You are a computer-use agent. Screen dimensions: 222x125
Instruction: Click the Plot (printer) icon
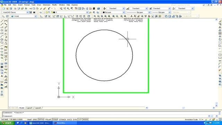15,8
